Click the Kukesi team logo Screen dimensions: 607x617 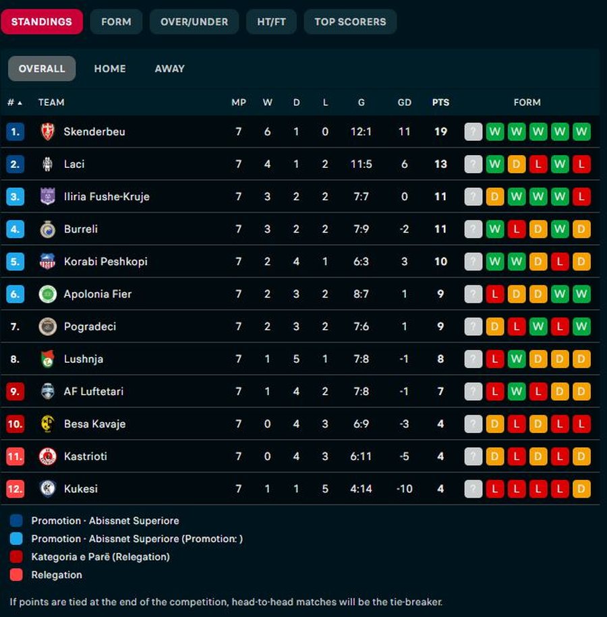(47, 489)
